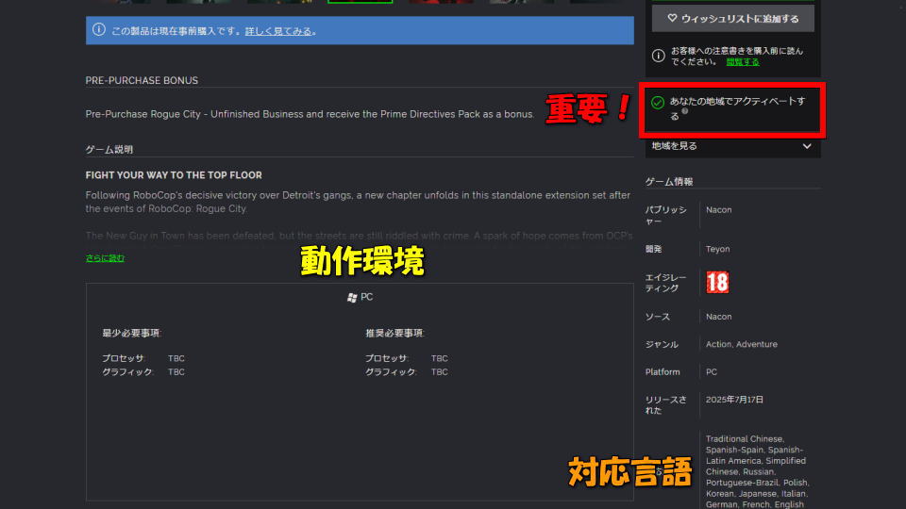Click green checkmark region activation icon

click(658, 103)
